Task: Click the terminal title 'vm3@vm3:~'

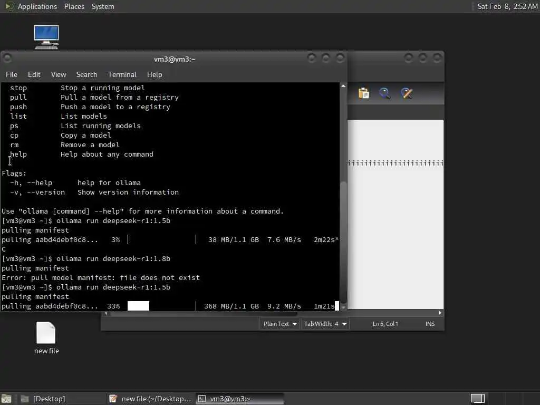Action: point(175,59)
